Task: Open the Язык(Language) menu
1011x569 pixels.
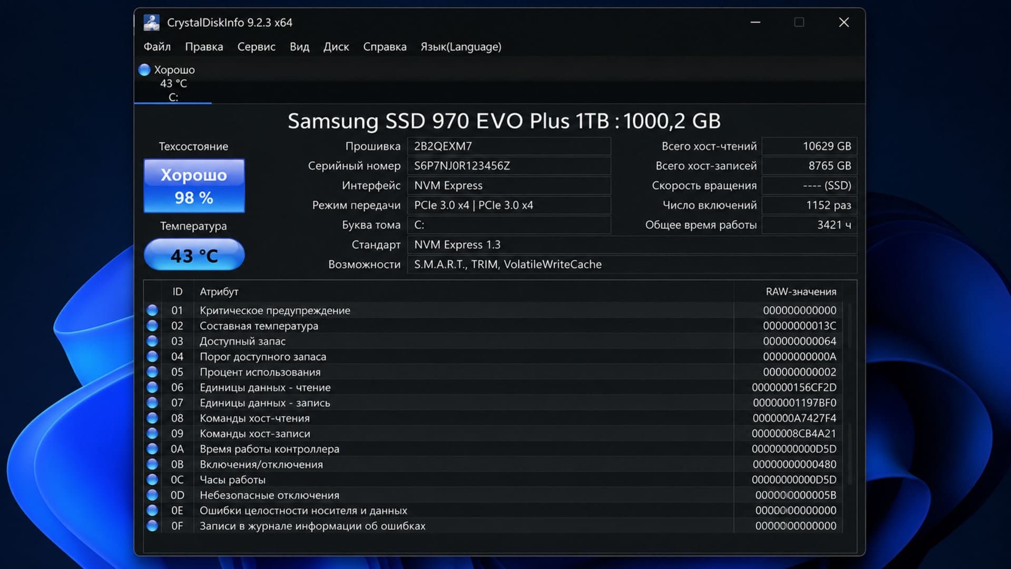Action: tap(461, 46)
